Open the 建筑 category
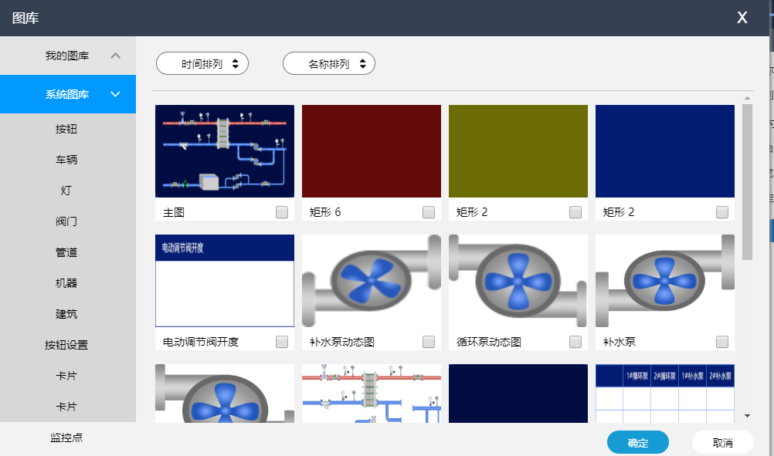Image resolution: width=774 pixels, height=456 pixels. 68,314
